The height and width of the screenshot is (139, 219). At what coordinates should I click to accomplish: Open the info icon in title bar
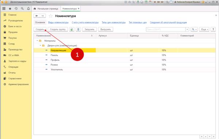pyautogui.click(x=203, y=2)
